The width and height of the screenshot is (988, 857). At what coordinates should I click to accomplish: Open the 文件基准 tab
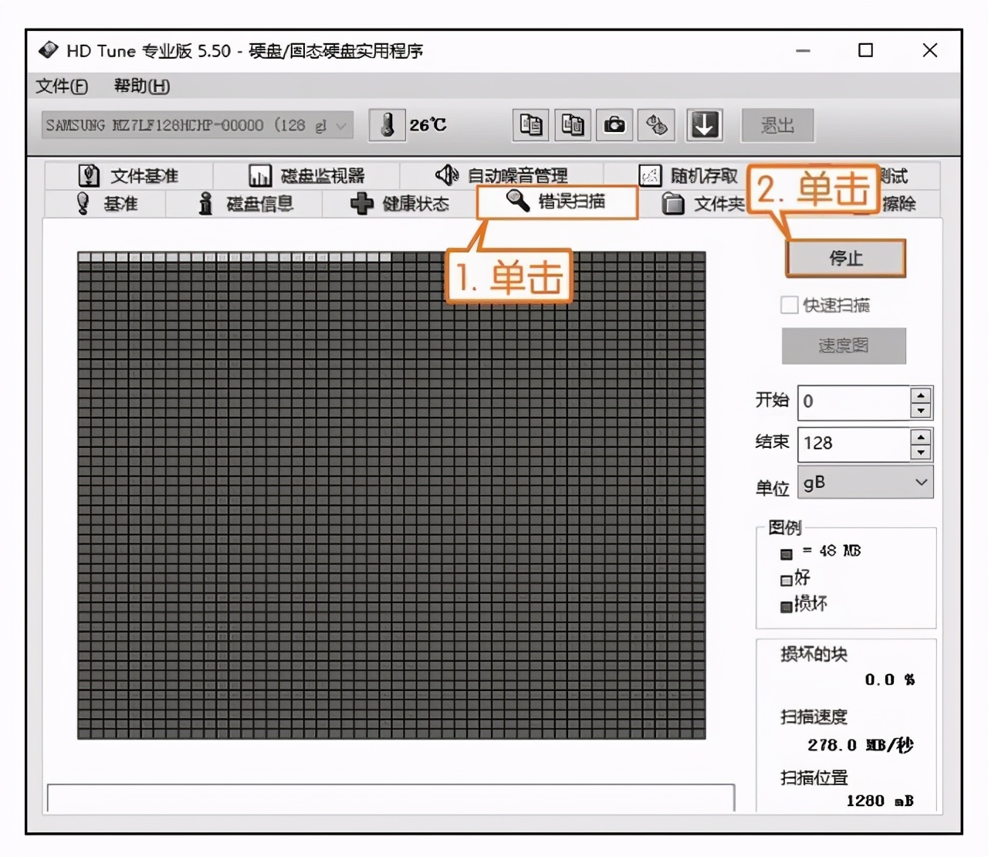coord(129,176)
